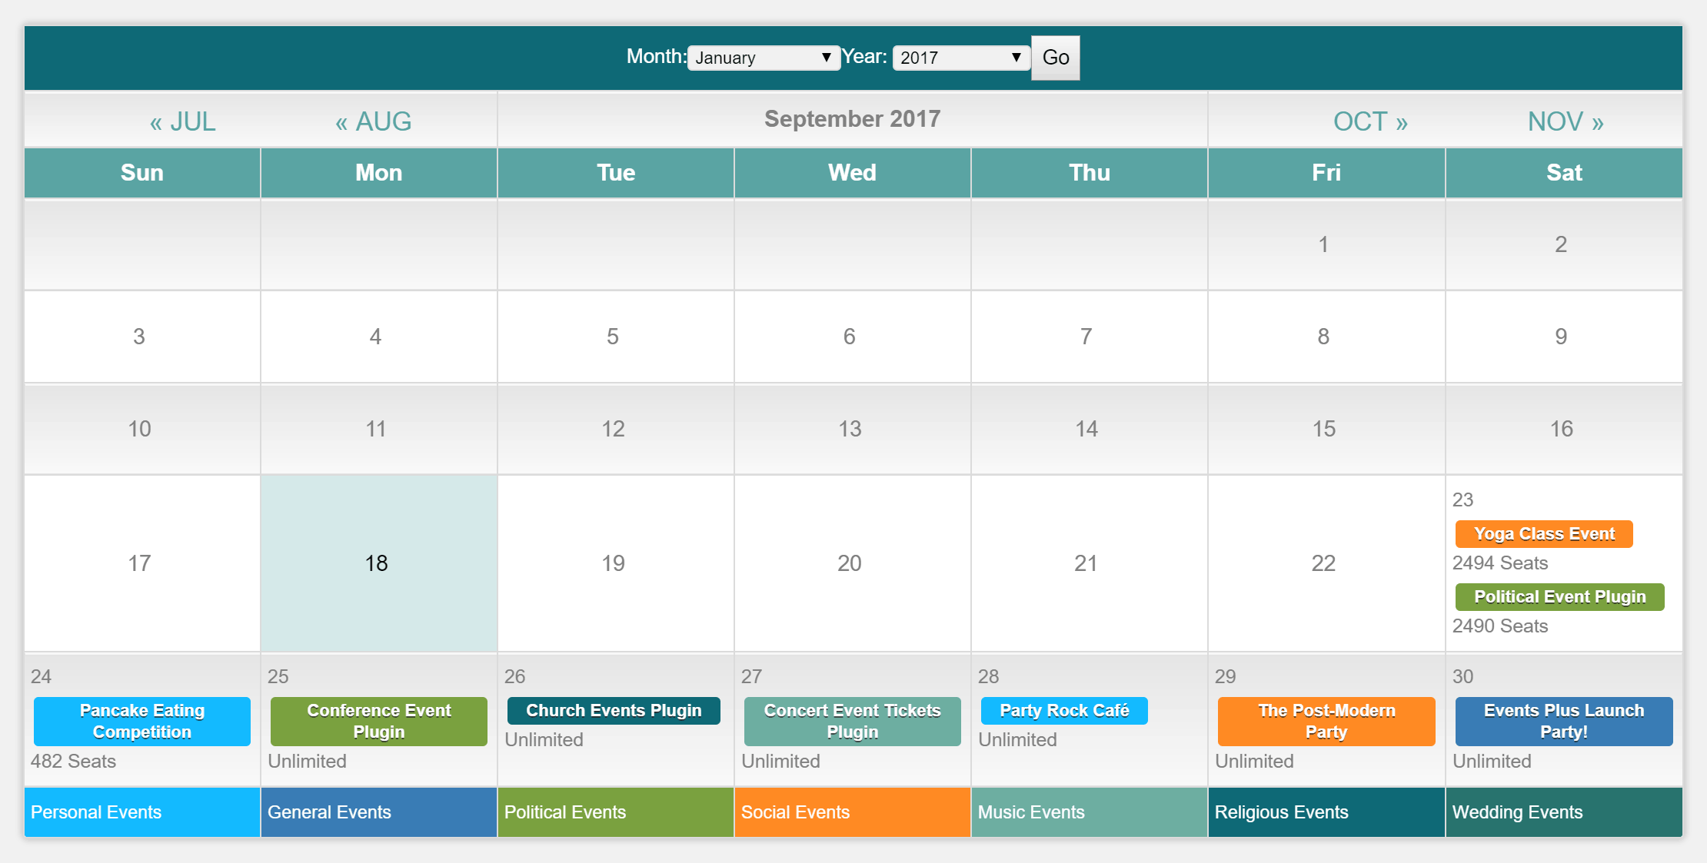Open The Post-Modern Party event
This screenshot has width=1707, height=863.
pos(1326,721)
